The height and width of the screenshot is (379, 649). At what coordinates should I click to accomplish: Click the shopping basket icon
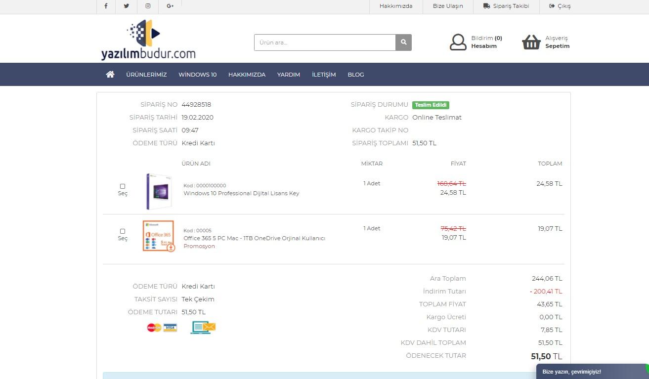(531, 42)
